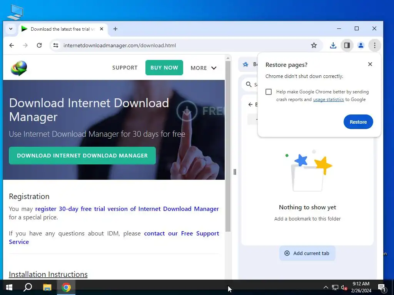View site information icon in address bar
Image resolution: width=394 pixels, height=295 pixels.
click(x=55, y=45)
